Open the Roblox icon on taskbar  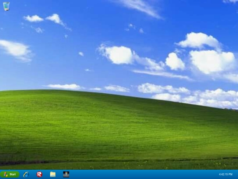(39, 174)
